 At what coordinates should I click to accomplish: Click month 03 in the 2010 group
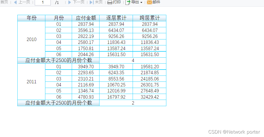(x=59, y=36)
